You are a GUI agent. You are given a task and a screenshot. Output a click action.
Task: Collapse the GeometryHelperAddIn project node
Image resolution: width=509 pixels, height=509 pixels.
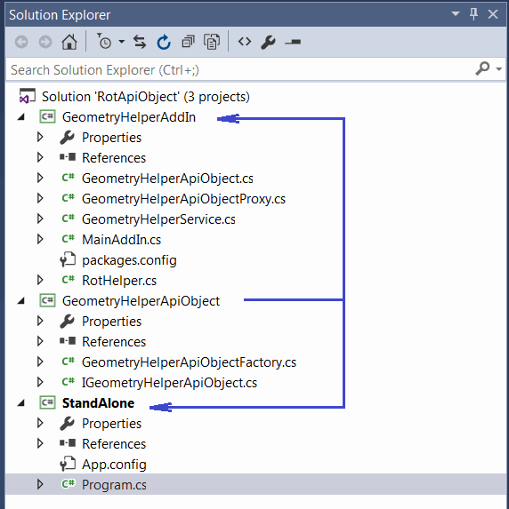point(21,117)
